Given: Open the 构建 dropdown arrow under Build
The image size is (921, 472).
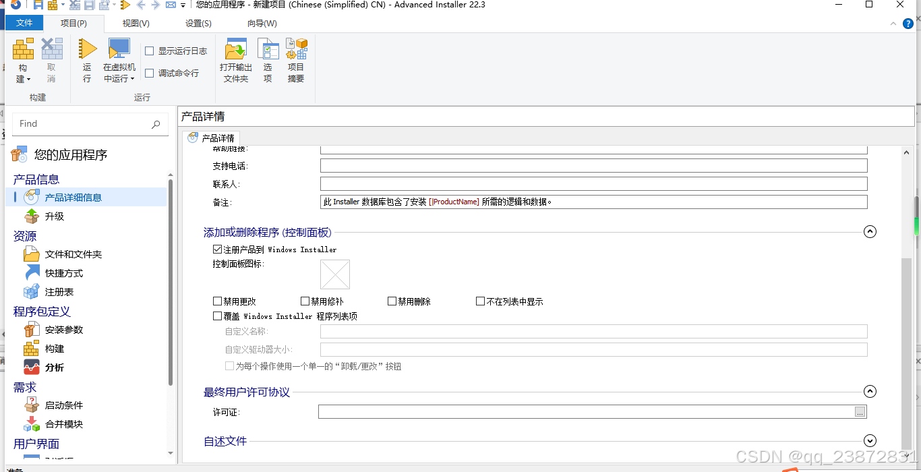Looking at the screenshot, I should (x=28, y=80).
